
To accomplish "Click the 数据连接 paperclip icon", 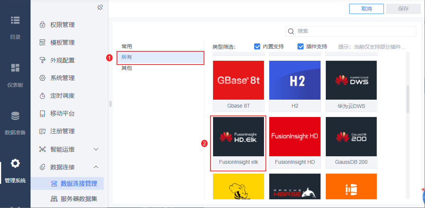I will [x=42, y=167].
